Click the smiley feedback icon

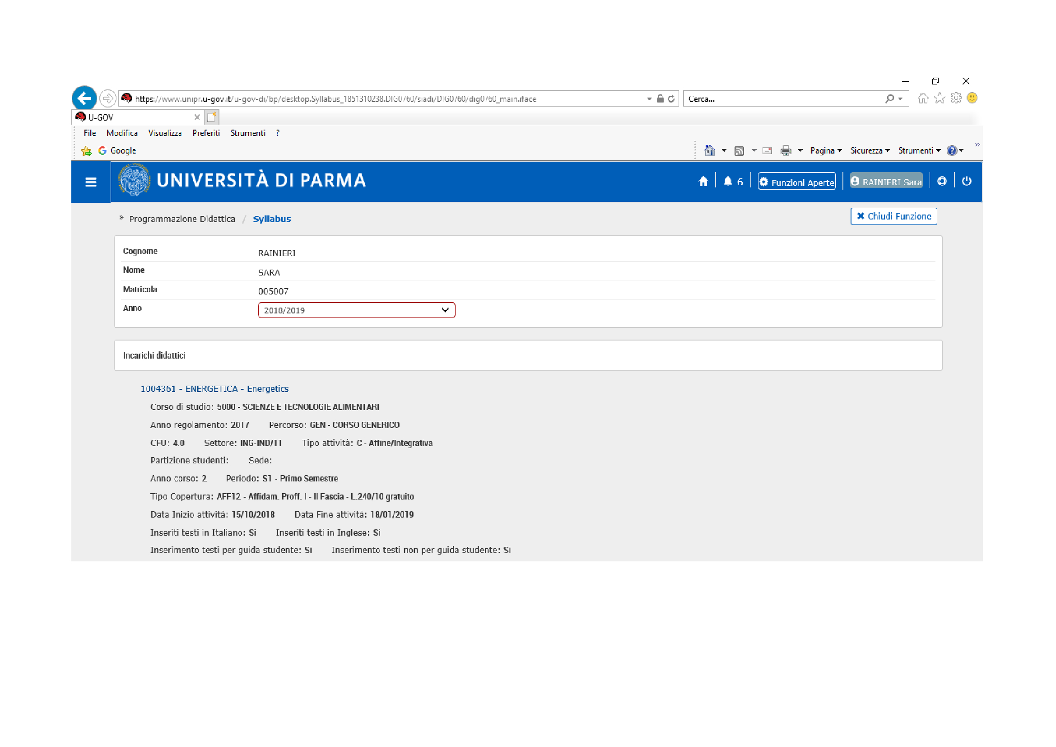(x=972, y=98)
